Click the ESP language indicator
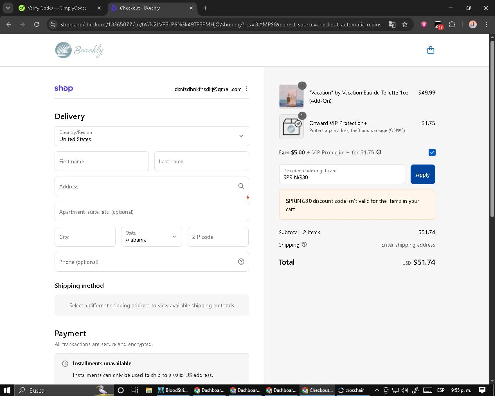The width and height of the screenshot is (495, 396). click(441, 390)
